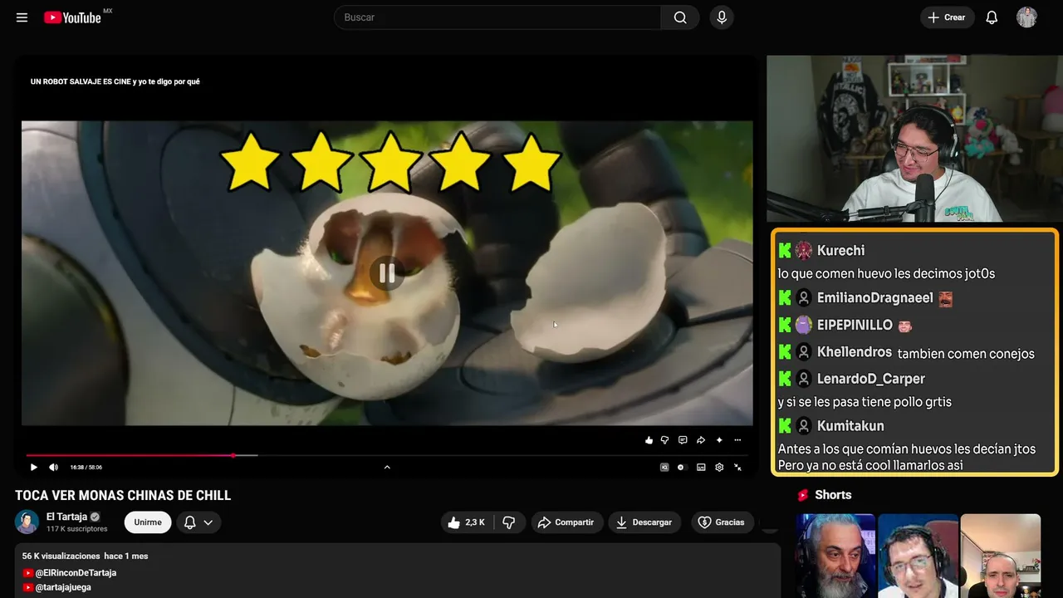The width and height of the screenshot is (1063, 598).
Task: Click ElPEPINILLO's purple chat avatar
Action: 804,326
